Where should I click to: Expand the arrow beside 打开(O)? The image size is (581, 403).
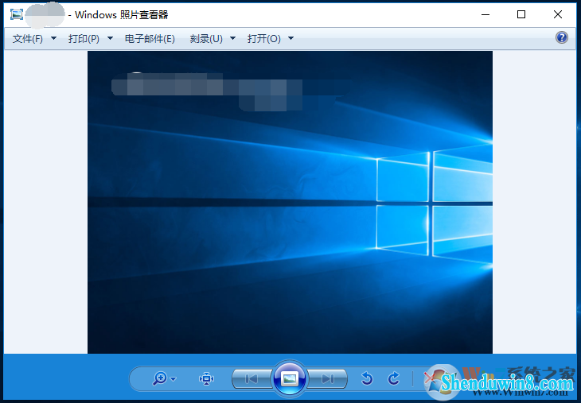pos(290,38)
